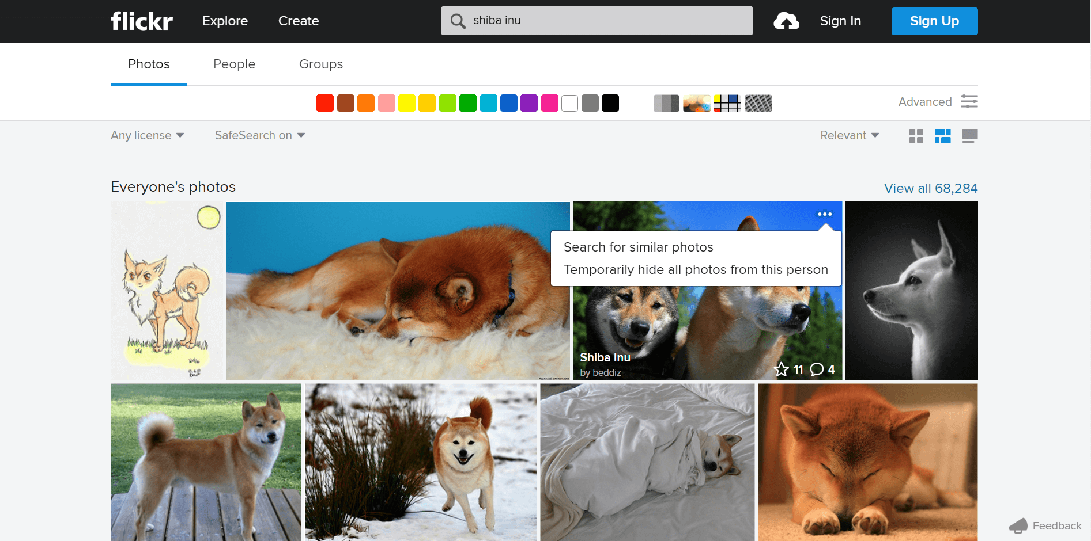1091x541 pixels.
Task: Choose Temporarily hide all photos from this person
Action: [x=696, y=269]
